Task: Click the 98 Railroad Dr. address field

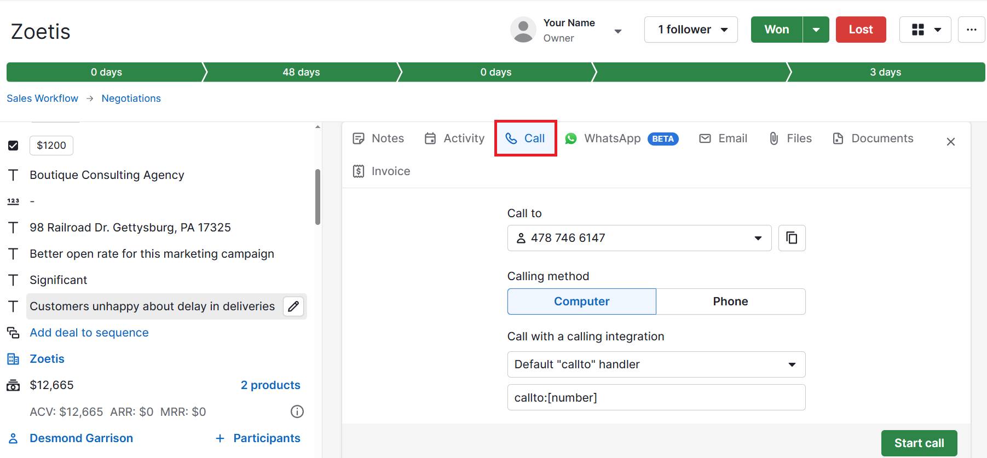Action: click(130, 228)
